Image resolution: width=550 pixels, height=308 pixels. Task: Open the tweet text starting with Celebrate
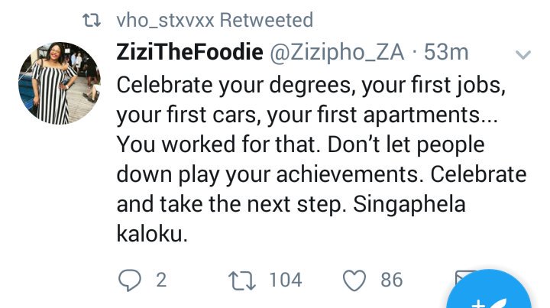321,159
